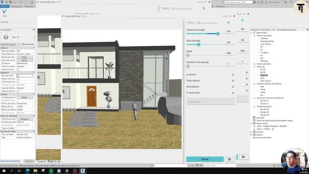Click the Task View icon in taskbar
Screen dimensions: 309x174
point(19,171)
